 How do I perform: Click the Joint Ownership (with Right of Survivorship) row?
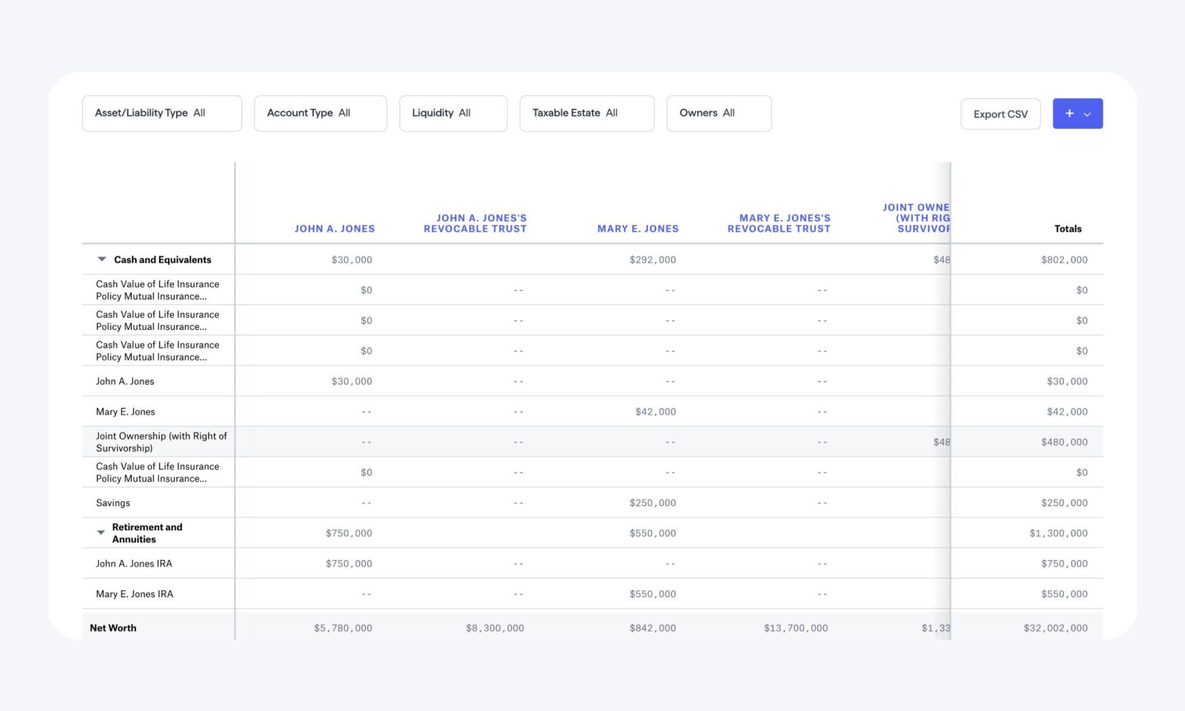pos(161,441)
